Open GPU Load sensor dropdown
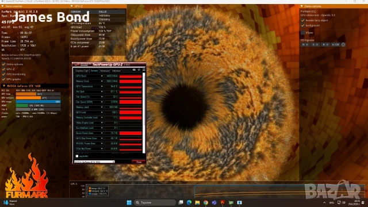 [102, 113]
